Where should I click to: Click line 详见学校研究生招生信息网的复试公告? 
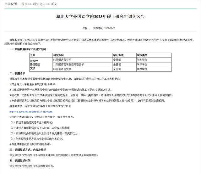(x=32, y=166)
